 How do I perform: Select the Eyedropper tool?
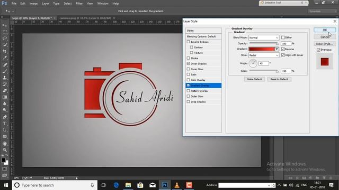click(5, 58)
